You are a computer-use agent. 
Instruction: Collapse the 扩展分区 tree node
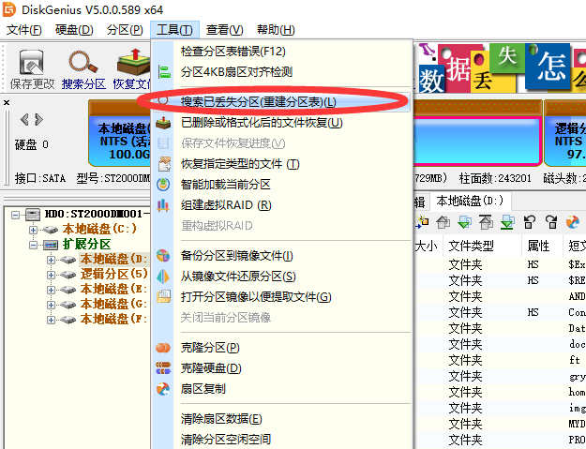pyautogui.click(x=33, y=245)
